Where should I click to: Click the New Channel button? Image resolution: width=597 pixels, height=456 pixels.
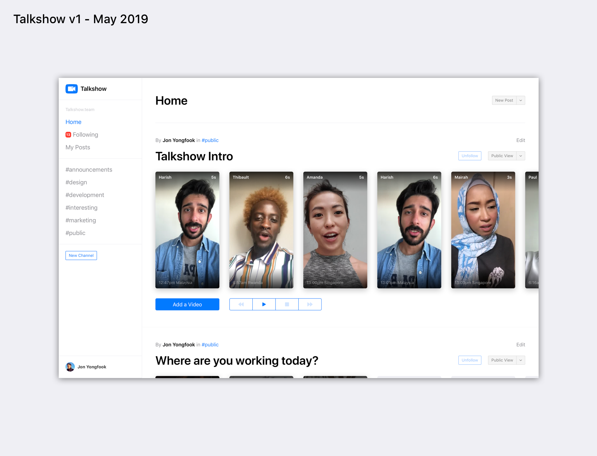pyautogui.click(x=81, y=256)
